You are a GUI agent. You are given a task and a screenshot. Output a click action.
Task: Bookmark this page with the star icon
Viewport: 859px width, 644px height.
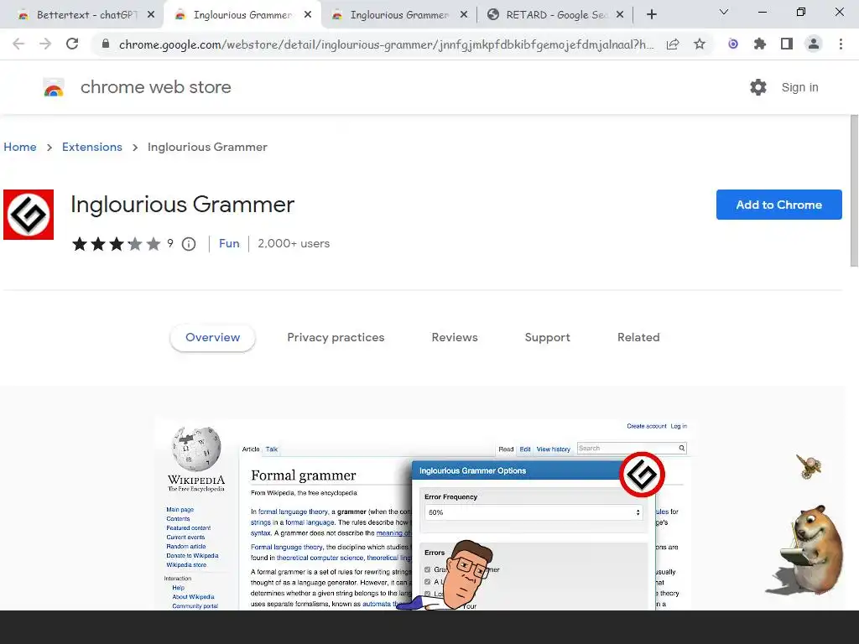(x=700, y=44)
